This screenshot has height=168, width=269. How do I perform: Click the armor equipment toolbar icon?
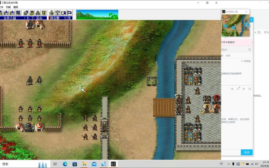(x=44, y=13)
